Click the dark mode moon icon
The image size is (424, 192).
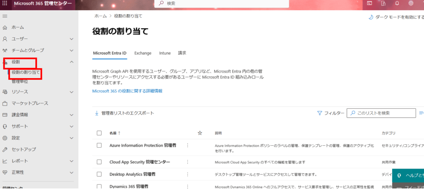pos(371,17)
